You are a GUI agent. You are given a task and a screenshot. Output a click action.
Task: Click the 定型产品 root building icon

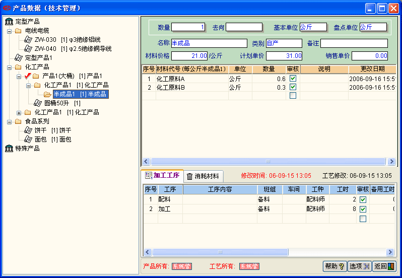coord(9,22)
